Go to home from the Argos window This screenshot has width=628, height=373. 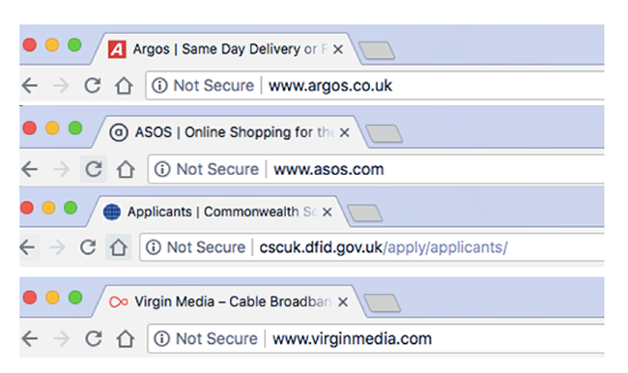tap(124, 85)
